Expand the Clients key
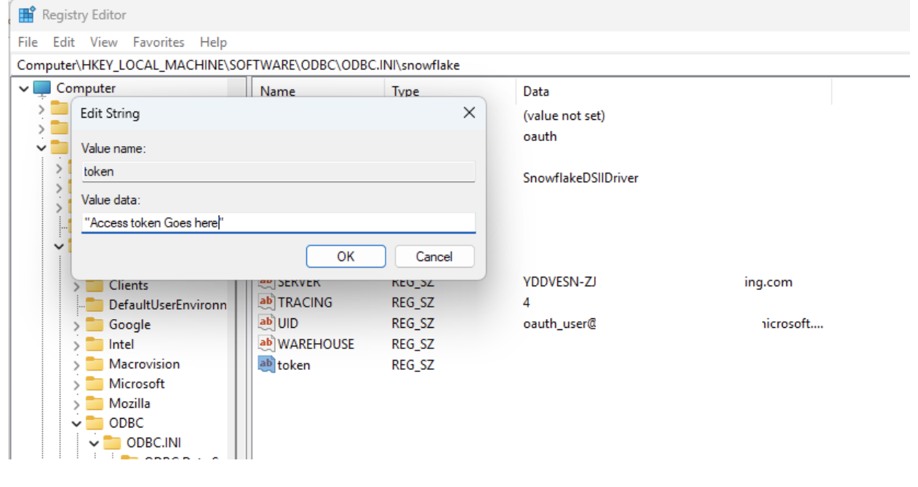 point(76,286)
